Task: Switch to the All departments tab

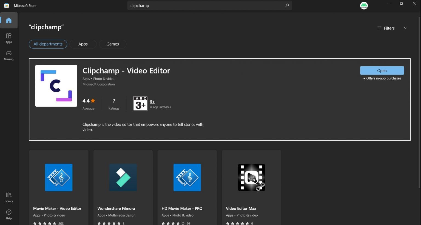Action: tap(48, 44)
